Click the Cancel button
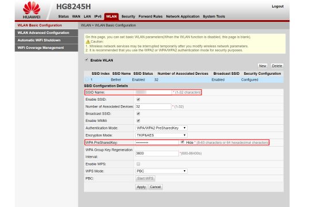This screenshot has height=207, width=309. (x=155, y=187)
